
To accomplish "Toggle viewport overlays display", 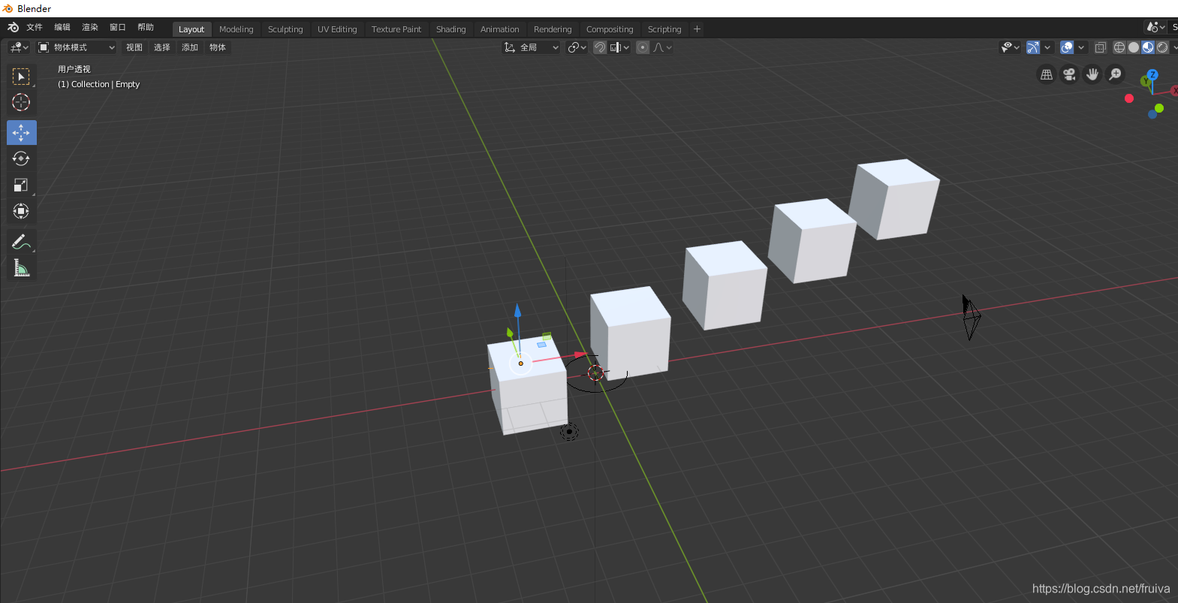I will pyautogui.click(x=1067, y=47).
